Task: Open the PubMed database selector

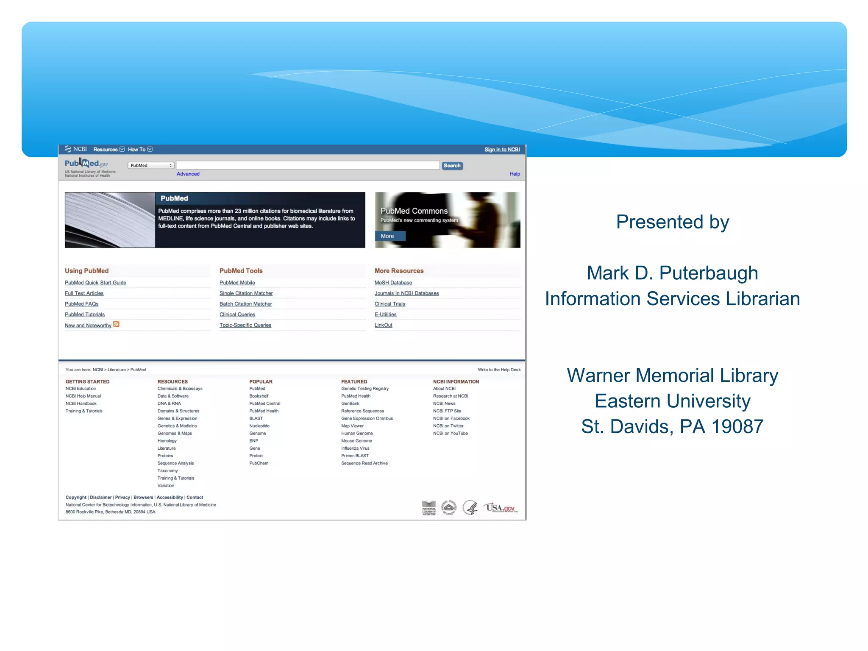Action: pyautogui.click(x=151, y=166)
